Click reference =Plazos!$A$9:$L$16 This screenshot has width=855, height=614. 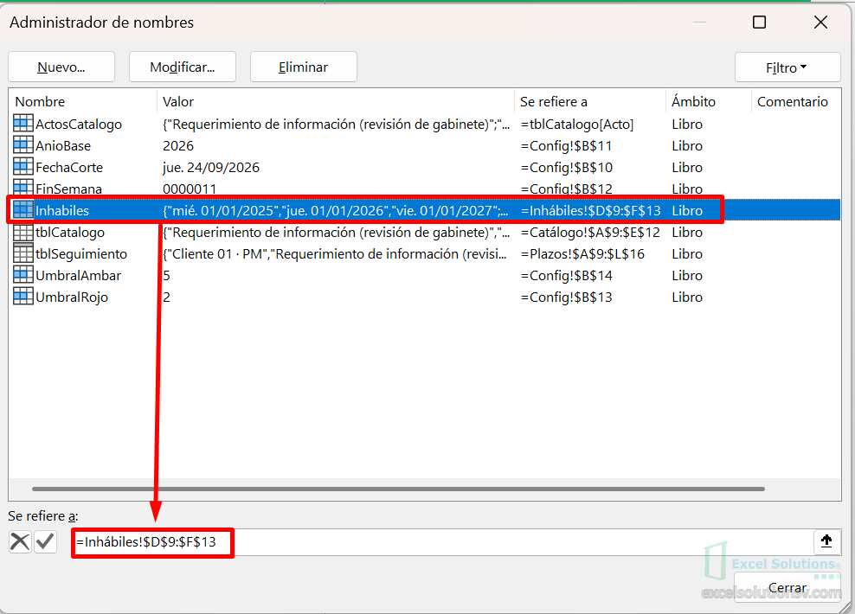coord(582,254)
